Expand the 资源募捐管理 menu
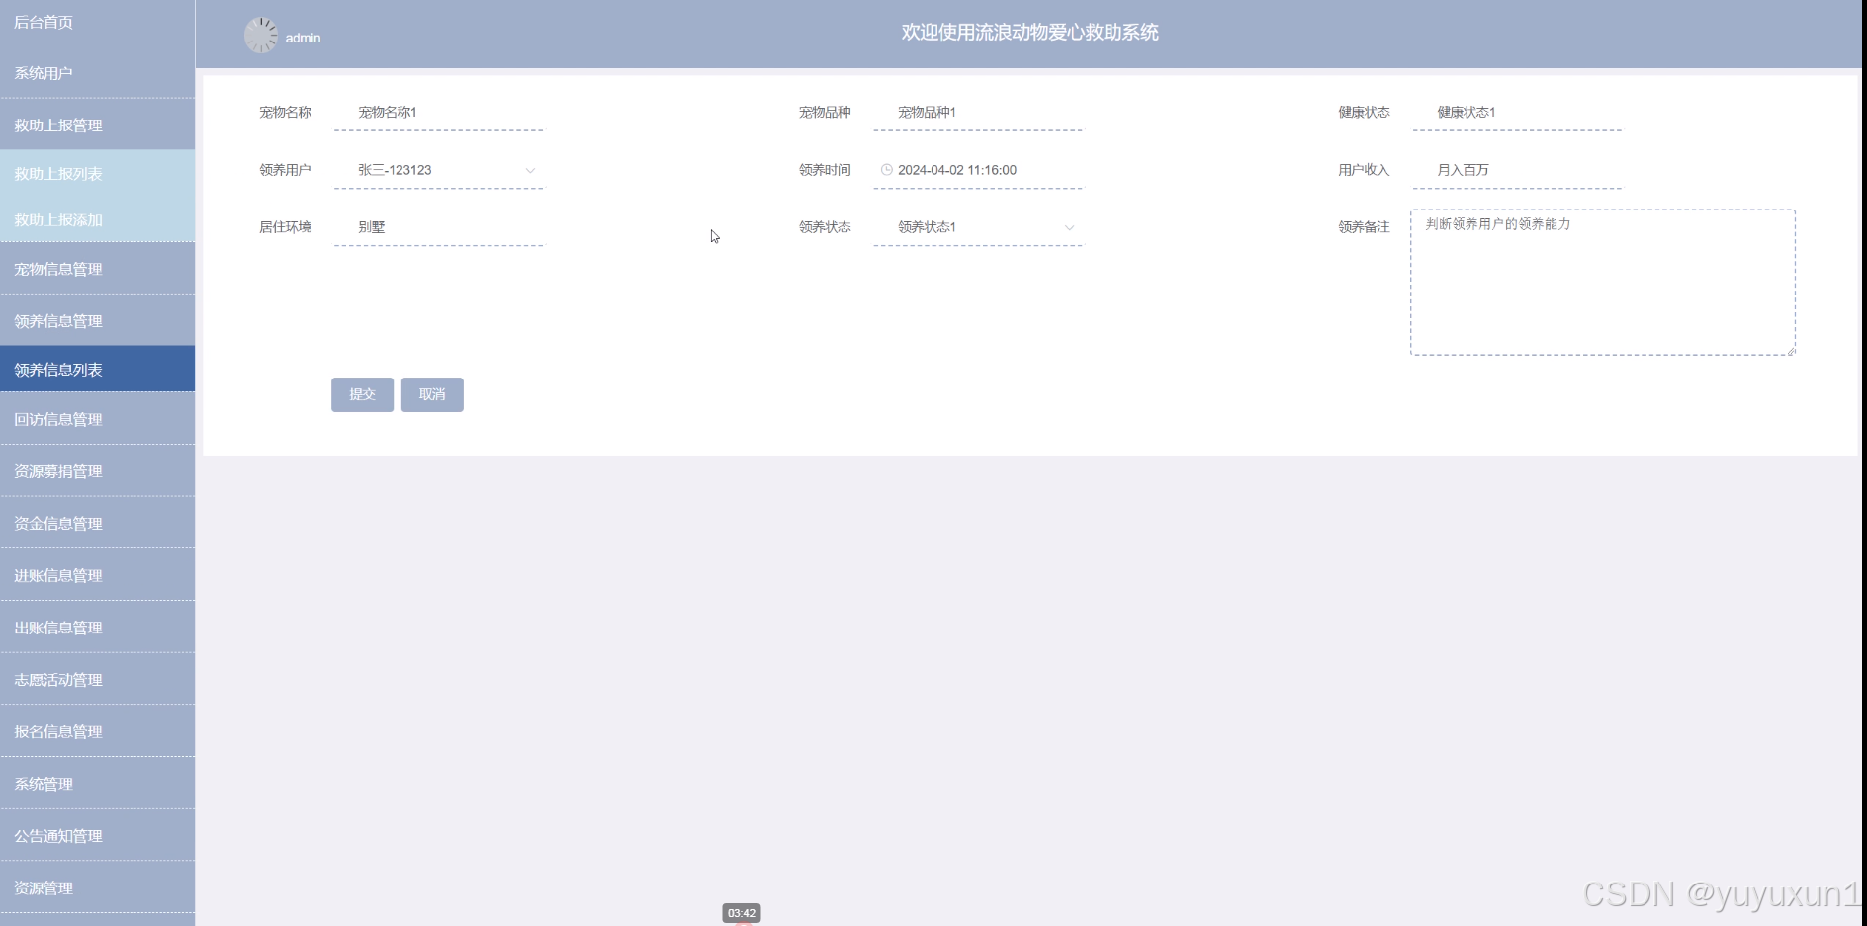This screenshot has width=1867, height=926. coord(97,471)
